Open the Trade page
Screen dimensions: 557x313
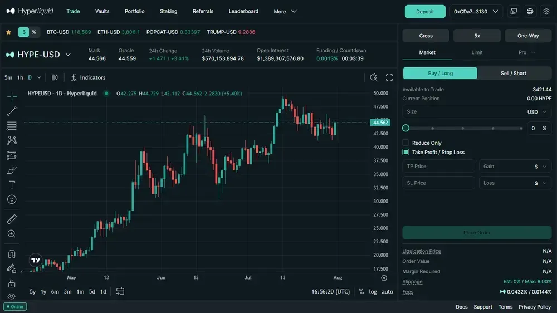[x=73, y=11]
